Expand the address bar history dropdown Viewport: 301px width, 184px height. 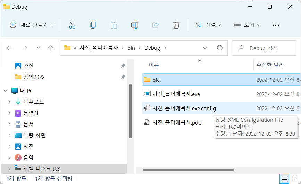[x=205, y=48]
